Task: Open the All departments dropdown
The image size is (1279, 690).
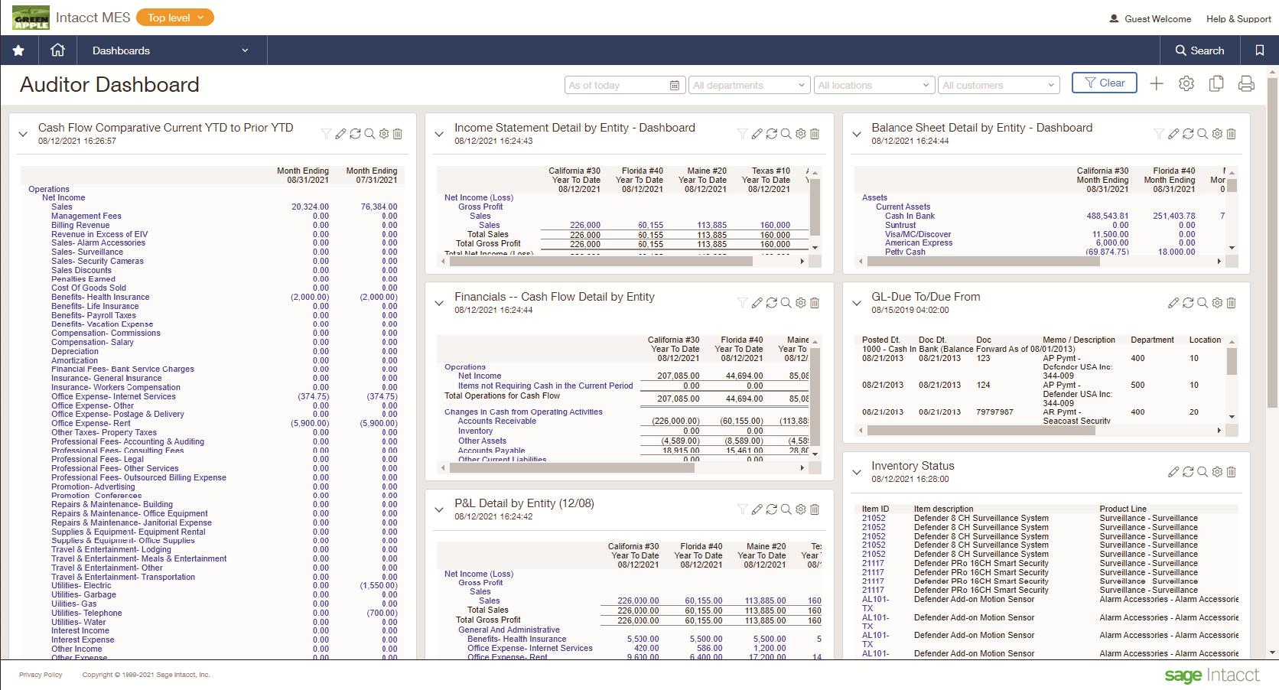Action: point(749,86)
